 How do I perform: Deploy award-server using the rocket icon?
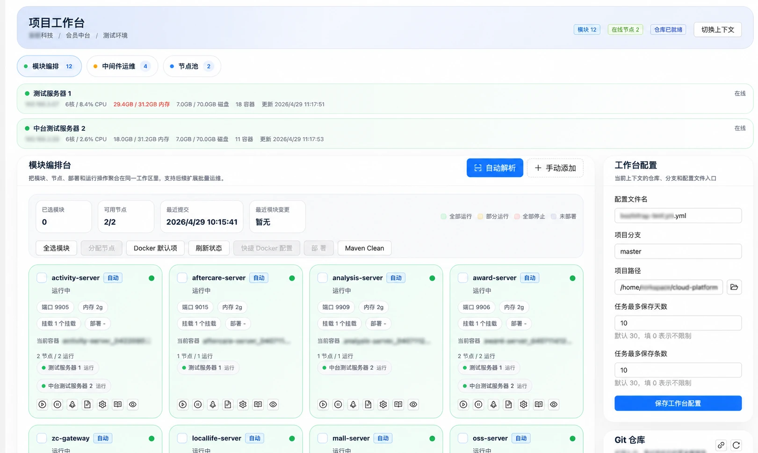tap(493, 404)
